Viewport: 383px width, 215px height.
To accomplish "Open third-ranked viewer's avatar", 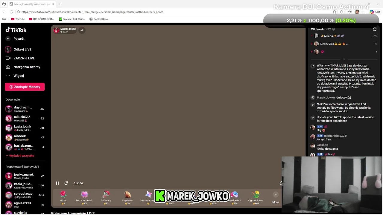I will 316,52.
